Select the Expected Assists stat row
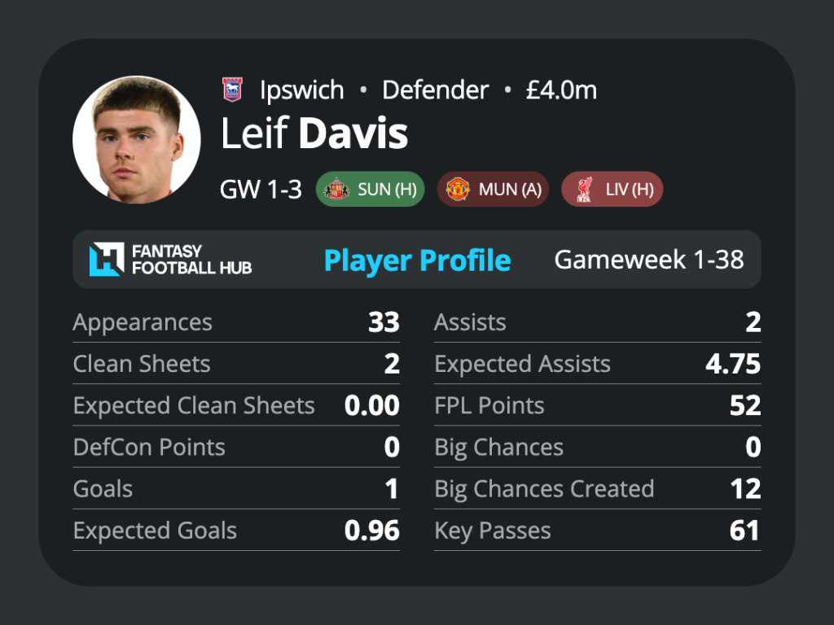Image resolution: width=834 pixels, height=625 pixels. pos(597,364)
